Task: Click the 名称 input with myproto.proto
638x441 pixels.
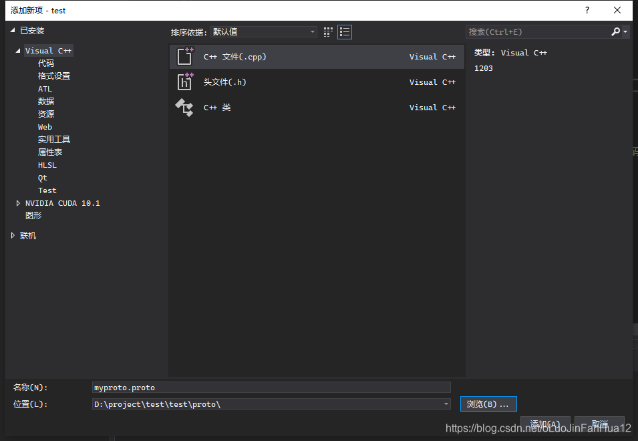Action: pyautogui.click(x=271, y=388)
